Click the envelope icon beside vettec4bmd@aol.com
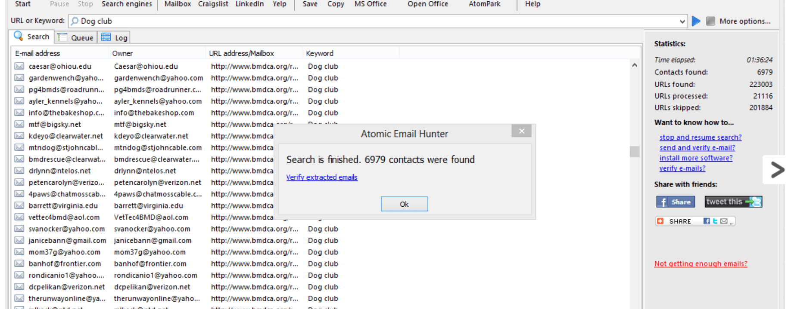The width and height of the screenshot is (788, 309). [x=19, y=217]
